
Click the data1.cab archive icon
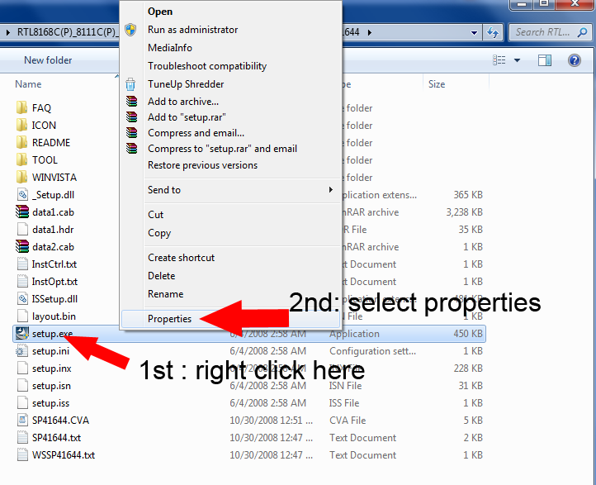(22, 212)
